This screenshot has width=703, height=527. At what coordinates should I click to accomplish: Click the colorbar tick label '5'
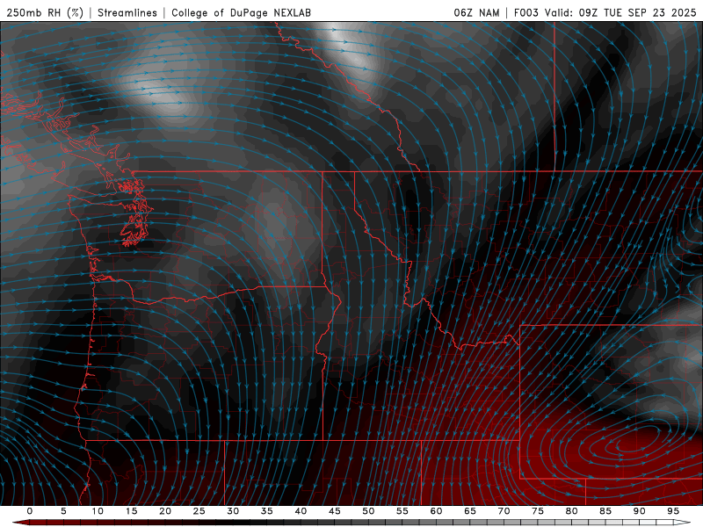pos(63,511)
